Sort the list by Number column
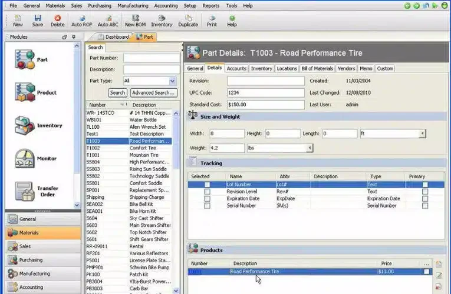The height and width of the screenshot is (294, 451). click(107, 105)
